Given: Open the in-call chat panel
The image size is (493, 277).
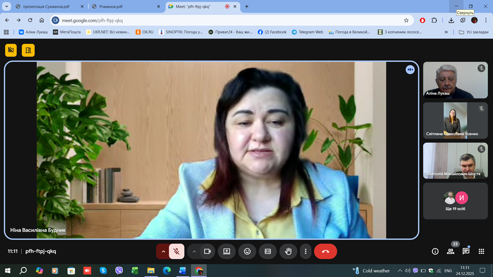Looking at the screenshot, I should 466,251.
